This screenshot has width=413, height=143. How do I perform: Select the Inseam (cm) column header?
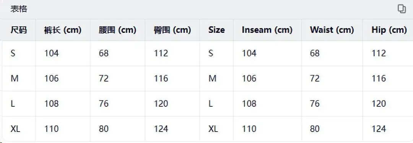pos(267,30)
